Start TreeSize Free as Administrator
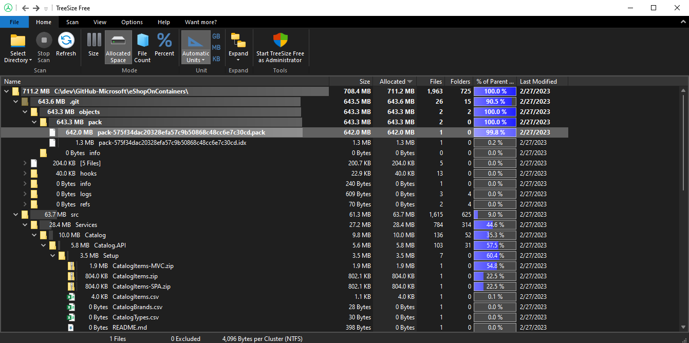This screenshot has height=343, width=689. click(x=280, y=48)
